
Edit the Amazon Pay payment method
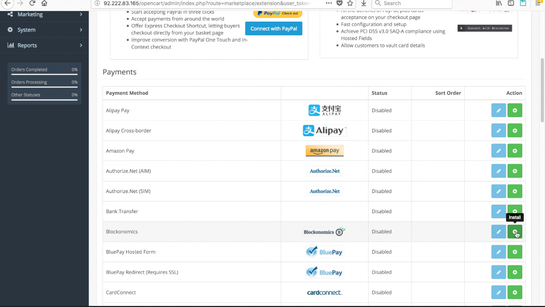[499, 151]
